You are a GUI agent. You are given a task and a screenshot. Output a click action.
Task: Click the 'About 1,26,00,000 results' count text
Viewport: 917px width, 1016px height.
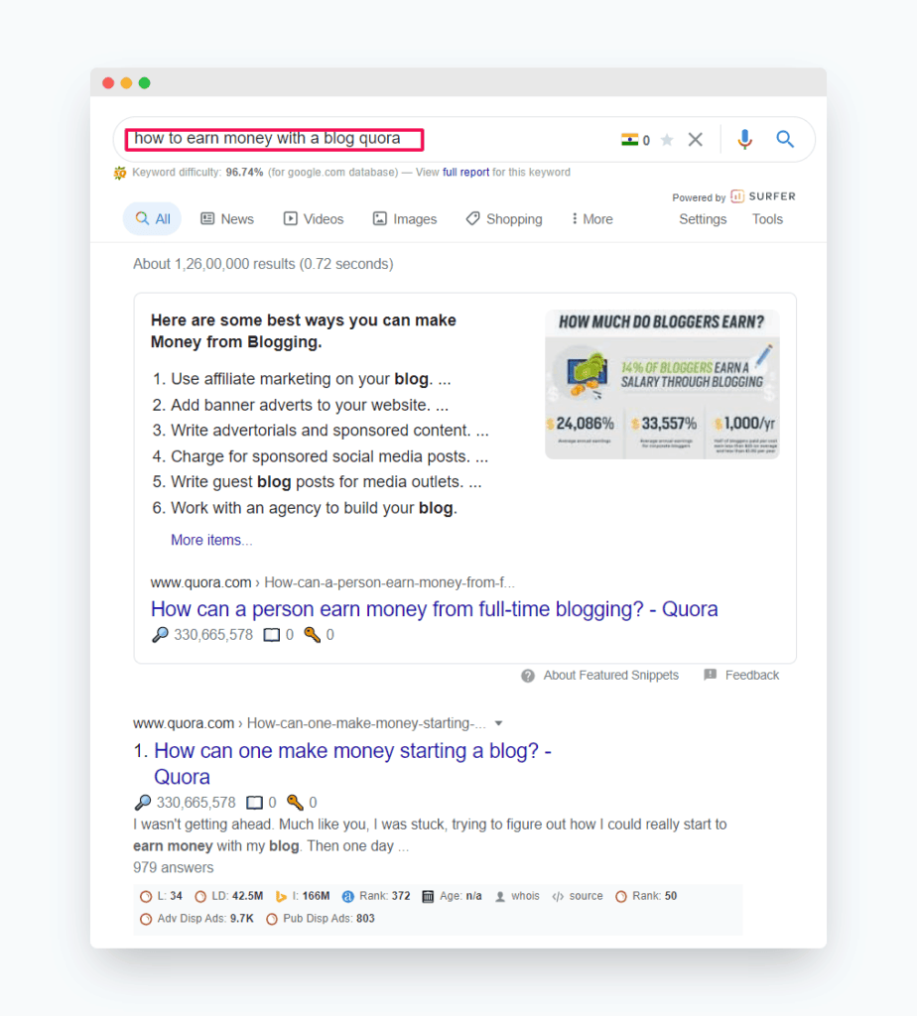coord(263,264)
